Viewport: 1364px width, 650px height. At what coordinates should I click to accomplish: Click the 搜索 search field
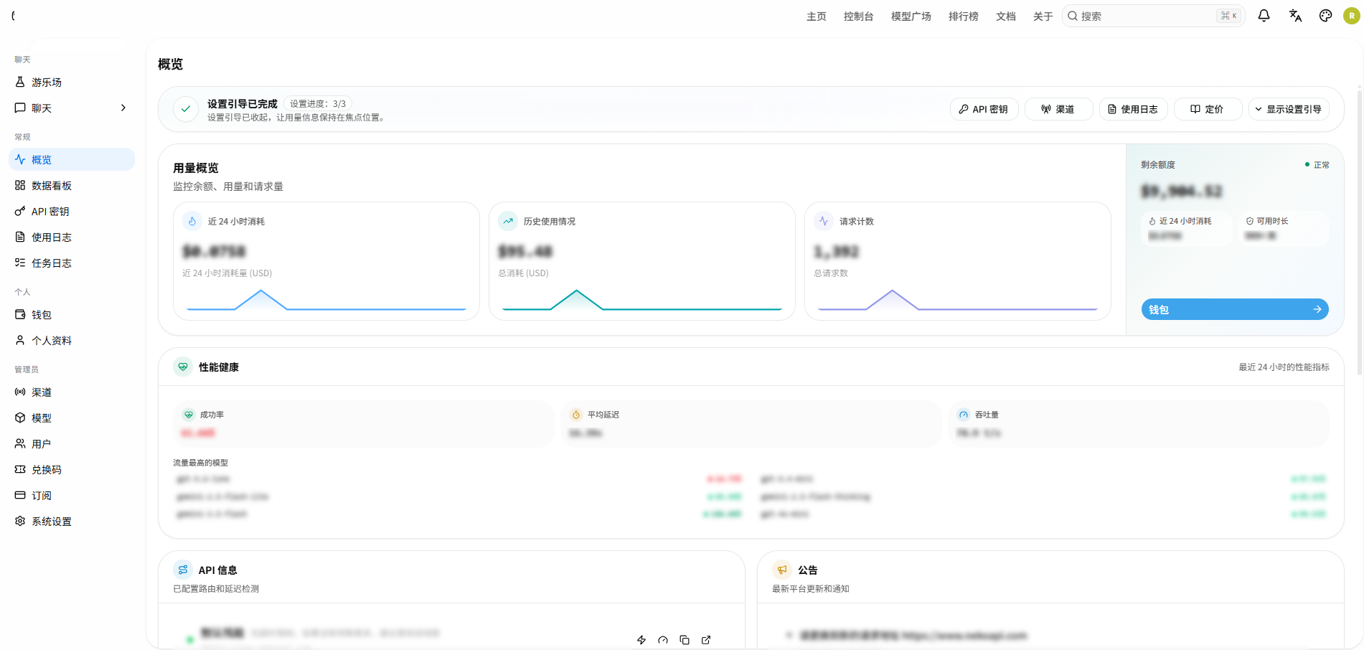[1153, 16]
